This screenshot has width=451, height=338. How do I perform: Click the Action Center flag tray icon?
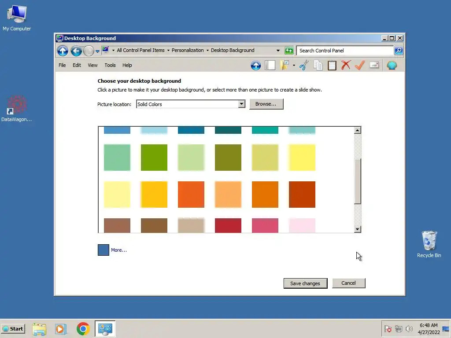388,328
